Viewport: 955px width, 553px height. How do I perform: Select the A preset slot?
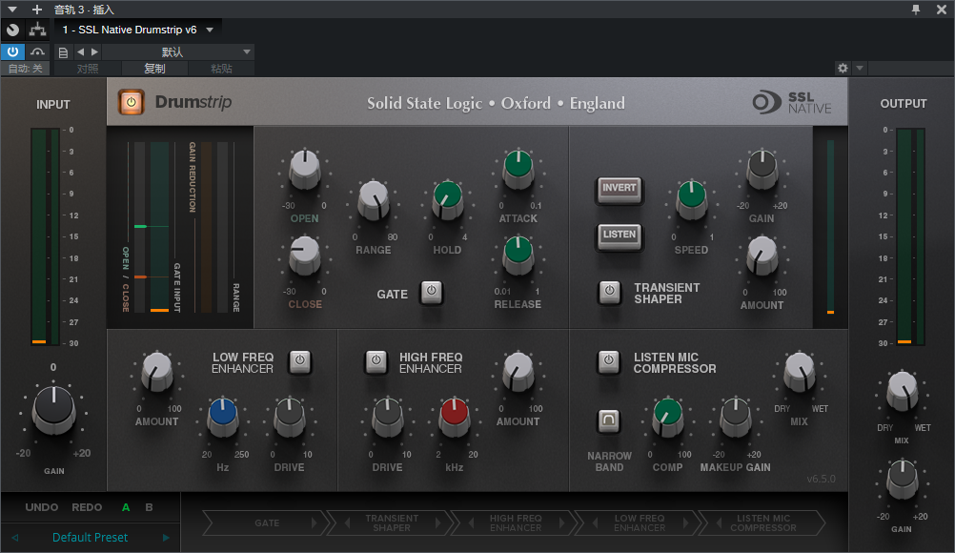126,507
